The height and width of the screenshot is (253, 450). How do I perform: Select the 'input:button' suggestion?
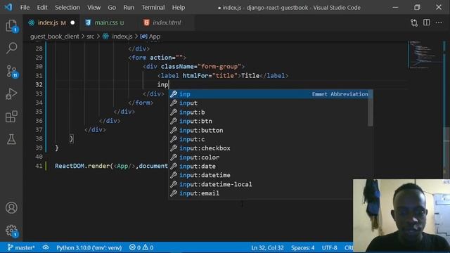click(x=268, y=130)
